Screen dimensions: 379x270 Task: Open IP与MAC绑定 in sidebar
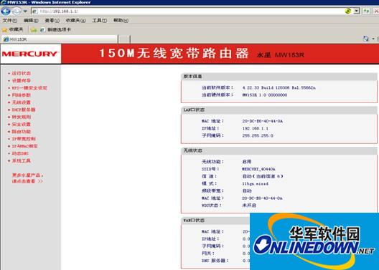24,146
